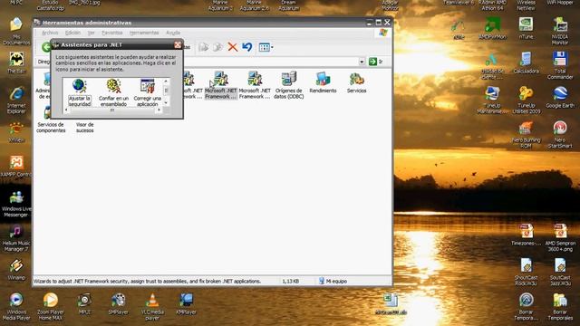Click the Views toolbar icon
580x326 pixels.
pyautogui.click(x=264, y=47)
